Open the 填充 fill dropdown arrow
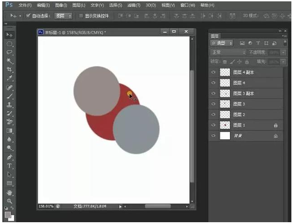Image resolution: width=295 pixels, height=224 pixels. [x=283, y=62]
